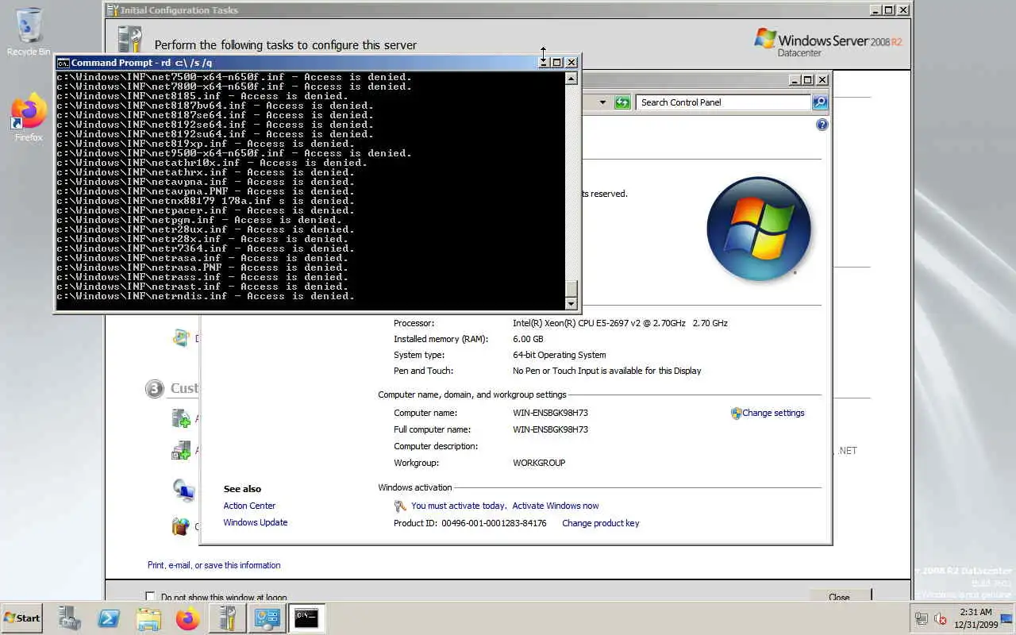Image resolution: width=1016 pixels, height=635 pixels.
Task: Click the You must activate today text
Action: coord(459,506)
